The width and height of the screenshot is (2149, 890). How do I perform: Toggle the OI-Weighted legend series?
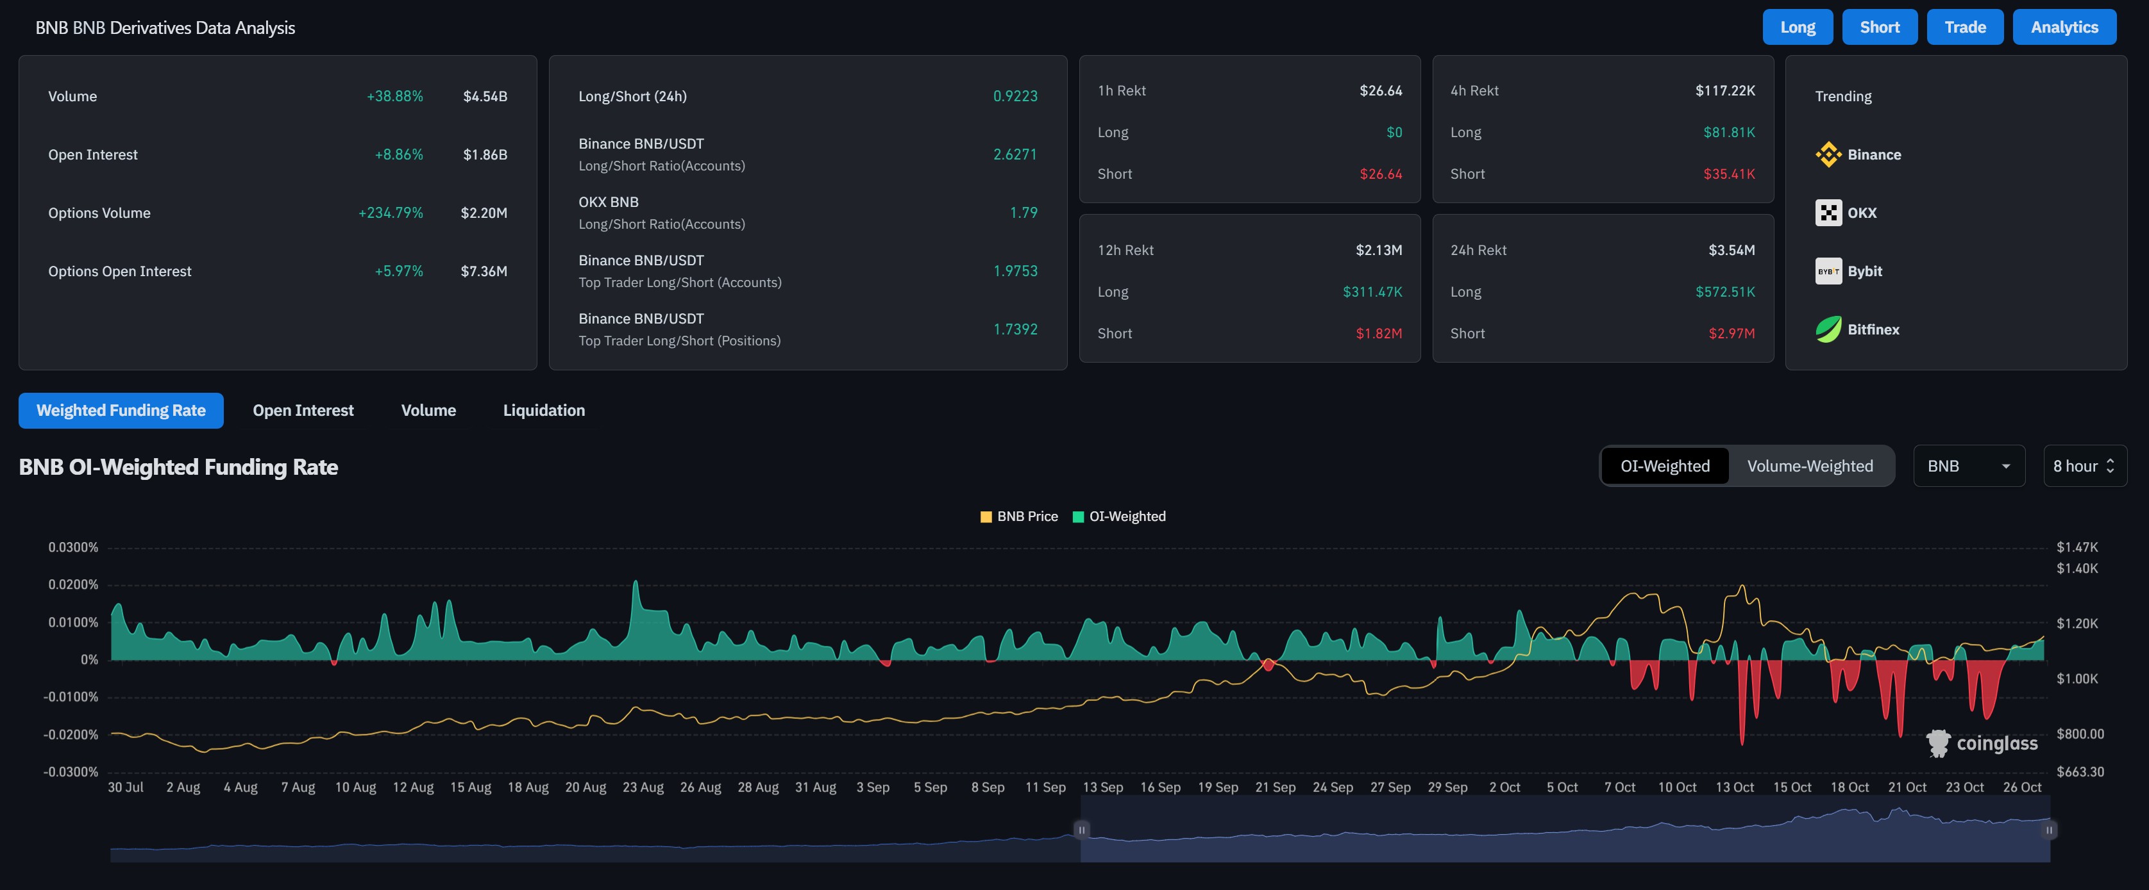tap(1118, 516)
